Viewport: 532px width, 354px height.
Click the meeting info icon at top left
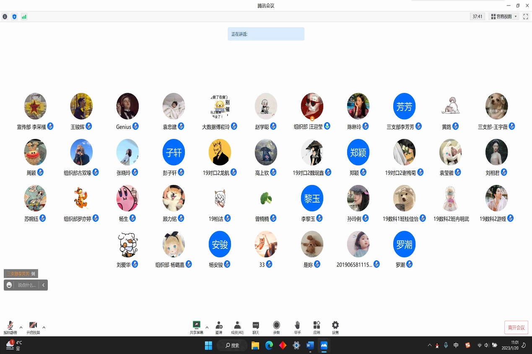coord(5,17)
